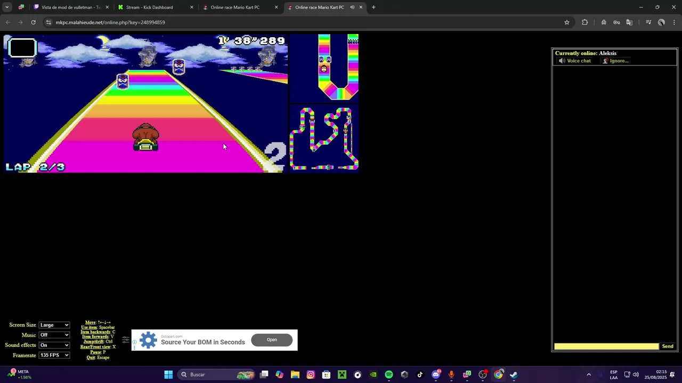This screenshot has height=383, width=682.
Task: Switch to Stream - Kick Dashboard tab
Action: (x=155, y=7)
